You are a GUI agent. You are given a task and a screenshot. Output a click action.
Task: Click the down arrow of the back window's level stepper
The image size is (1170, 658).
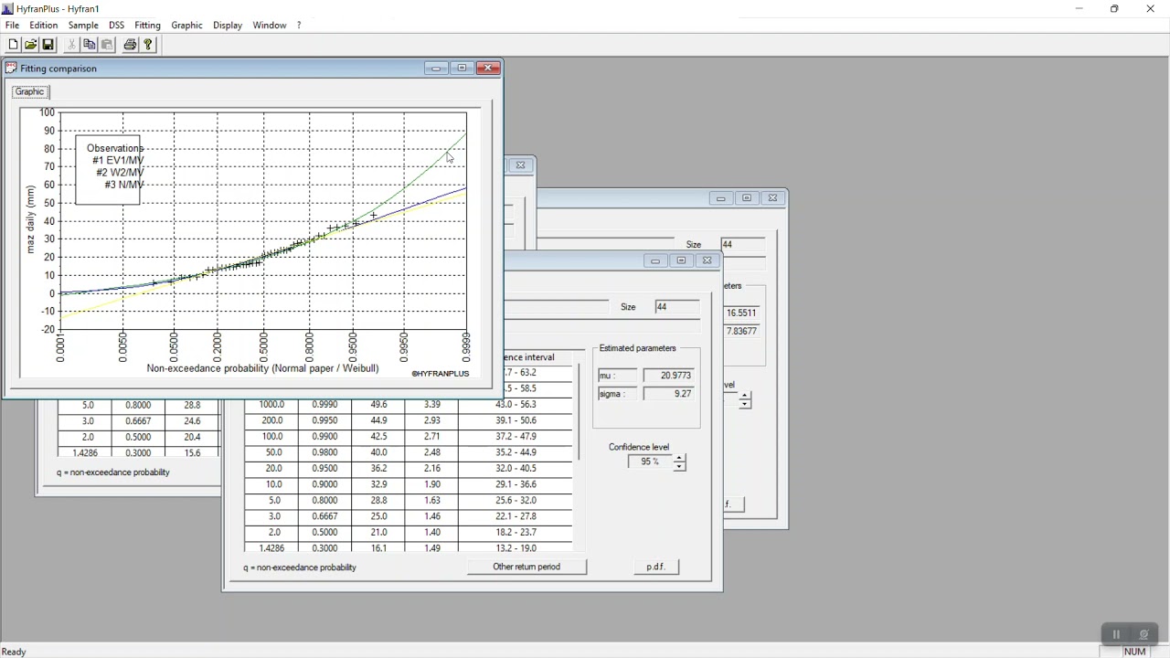pyautogui.click(x=745, y=405)
